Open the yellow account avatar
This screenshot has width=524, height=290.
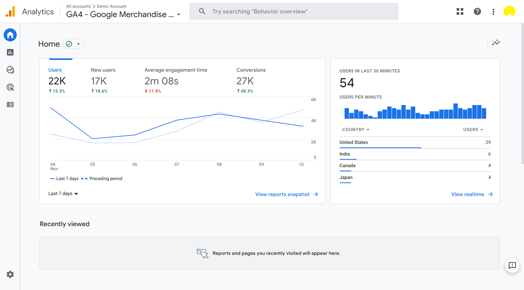[509, 12]
